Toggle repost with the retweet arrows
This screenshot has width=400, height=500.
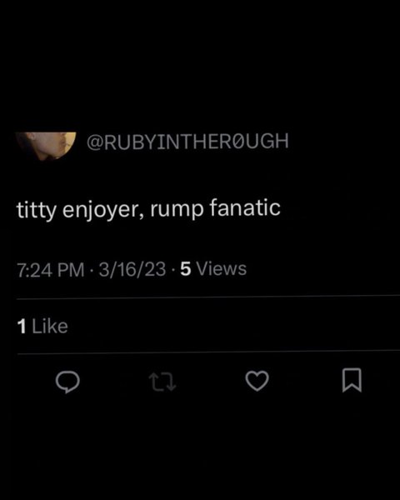tap(162, 382)
